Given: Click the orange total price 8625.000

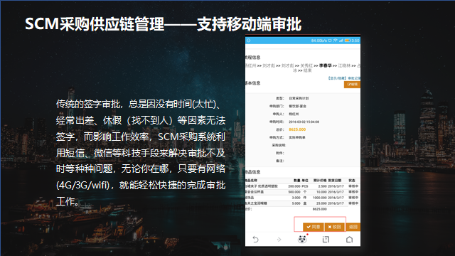Looking at the screenshot, I should click(x=297, y=129).
